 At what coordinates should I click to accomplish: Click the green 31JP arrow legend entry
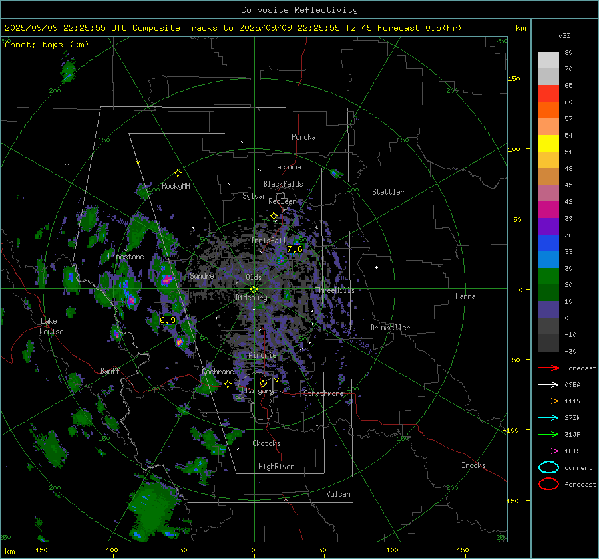click(548, 434)
